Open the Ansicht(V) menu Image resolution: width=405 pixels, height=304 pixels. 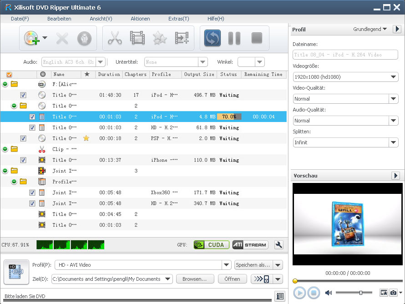tap(101, 19)
